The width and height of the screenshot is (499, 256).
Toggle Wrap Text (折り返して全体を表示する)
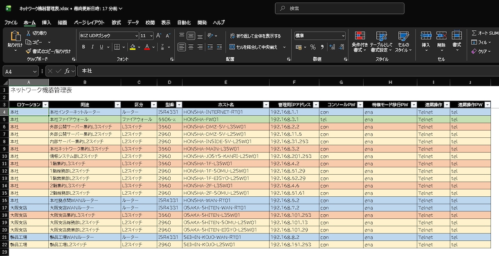pos(255,36)
